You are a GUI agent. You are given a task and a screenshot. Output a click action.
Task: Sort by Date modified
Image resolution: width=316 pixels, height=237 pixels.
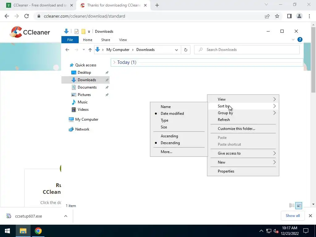point(179,114)
